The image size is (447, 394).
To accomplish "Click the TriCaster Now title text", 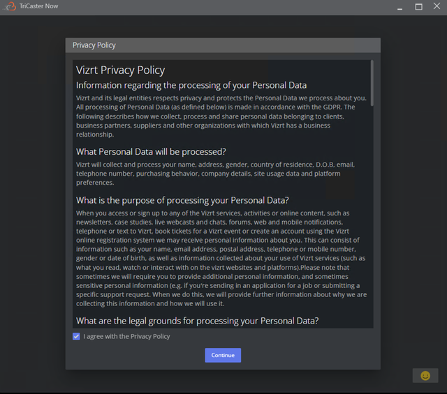I will coord(39,6).
